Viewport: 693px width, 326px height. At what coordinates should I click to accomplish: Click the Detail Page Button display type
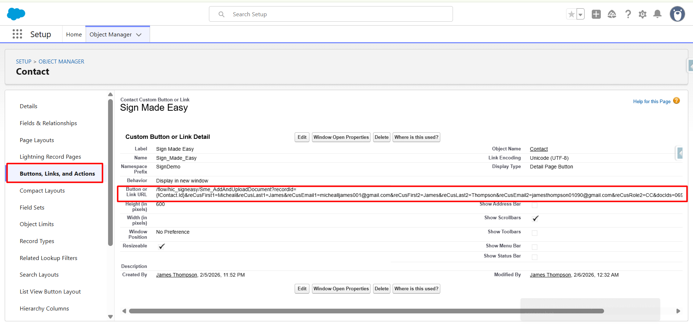(551, 167)
